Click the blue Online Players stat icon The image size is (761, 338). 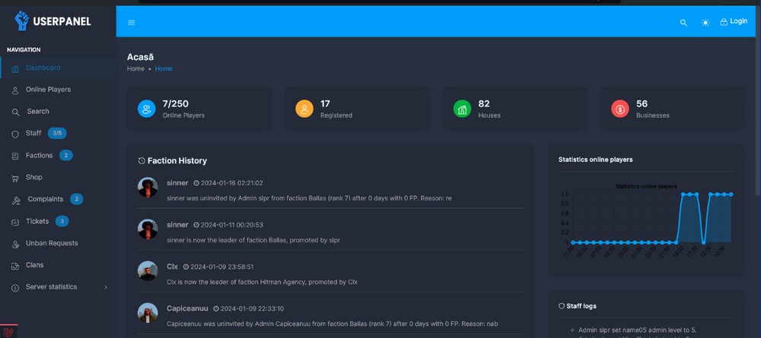pyautogui.click(x=146, y=109)
